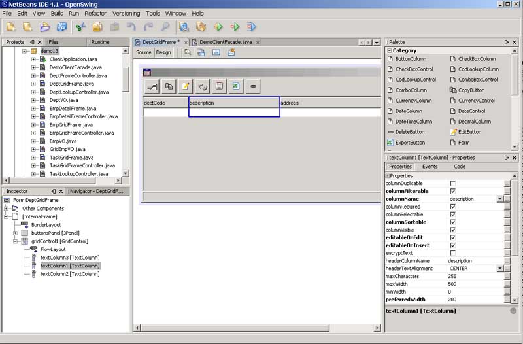Select textColumn2 in the Inspector tree
Image resolution: width=523 pixels, height=344 pixels.
(69, 274)
